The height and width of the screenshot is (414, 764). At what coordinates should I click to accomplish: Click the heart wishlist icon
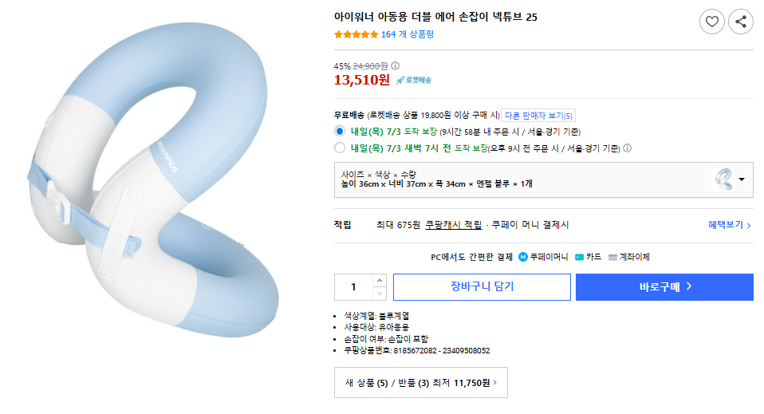pyautogui.click(x=711, y=22)
